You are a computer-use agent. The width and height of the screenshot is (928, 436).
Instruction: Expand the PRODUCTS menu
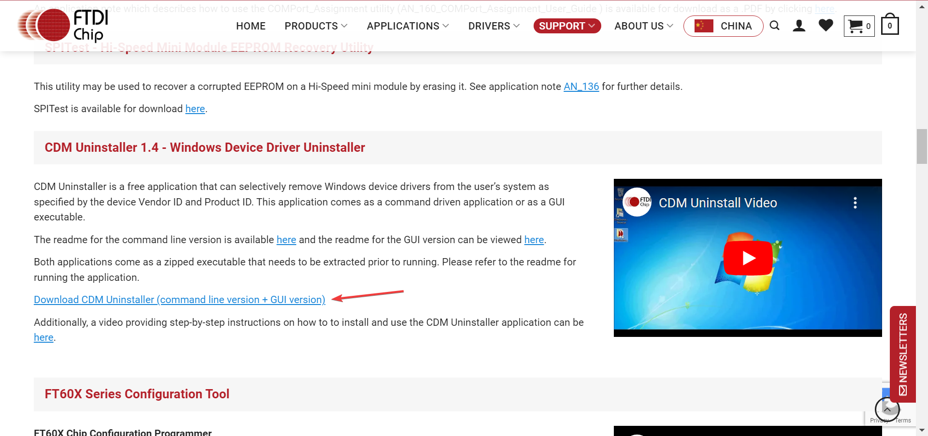pyautogui.click(x=316, y=26)
